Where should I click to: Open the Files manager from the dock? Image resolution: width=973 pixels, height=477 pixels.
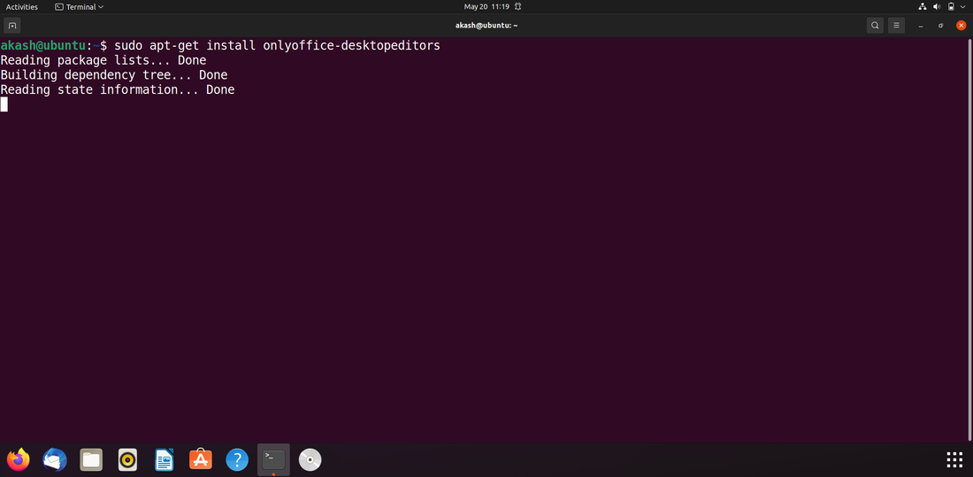tap(91, 459)
